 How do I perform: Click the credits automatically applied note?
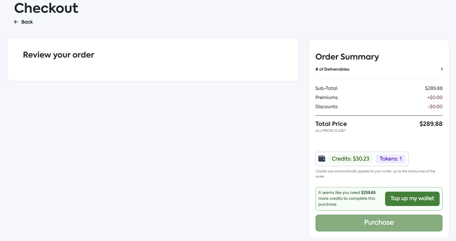(375, 174)
